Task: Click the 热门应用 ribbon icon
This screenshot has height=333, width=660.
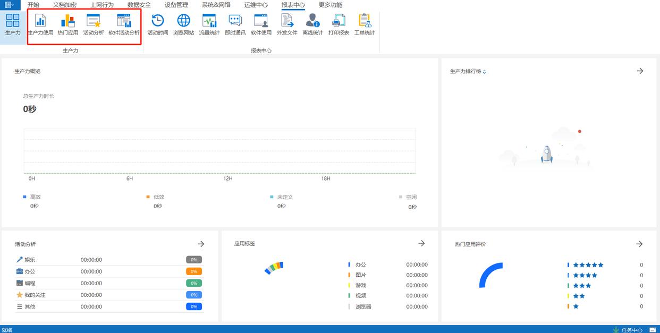Action: tap(67, 25)
